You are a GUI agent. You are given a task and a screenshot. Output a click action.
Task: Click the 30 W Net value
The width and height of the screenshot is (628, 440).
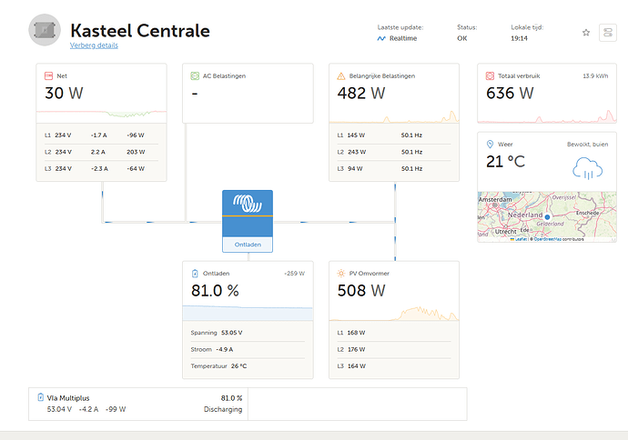[64, 94]
